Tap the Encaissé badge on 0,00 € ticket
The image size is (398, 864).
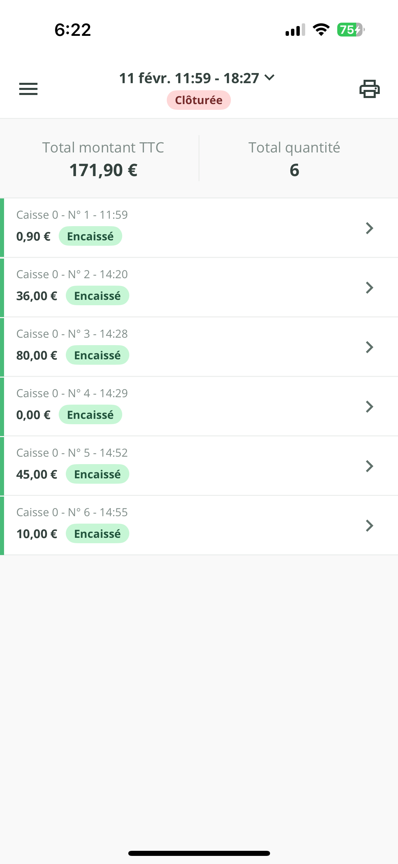(x=90, y=415)
